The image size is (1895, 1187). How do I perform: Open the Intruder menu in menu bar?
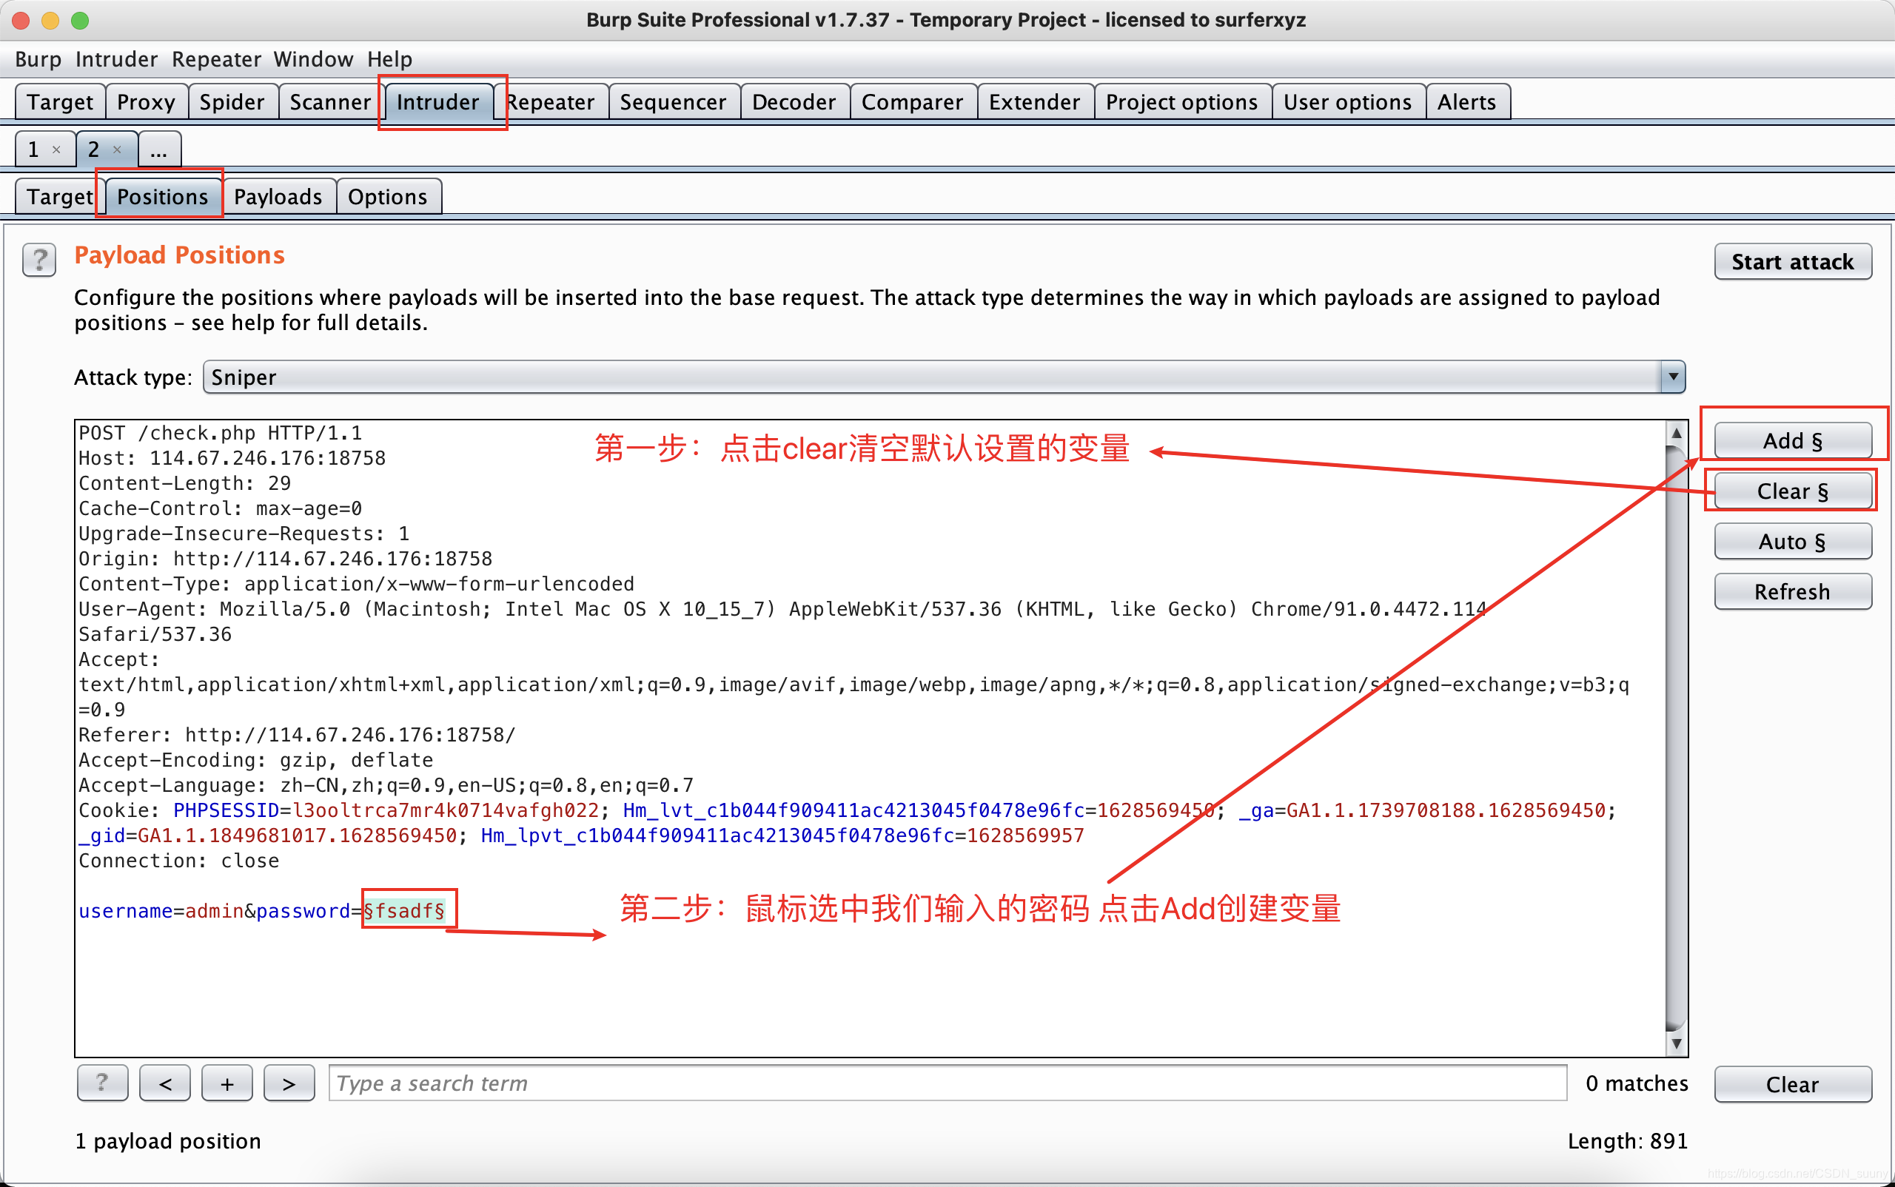click(x=116, y=59)
